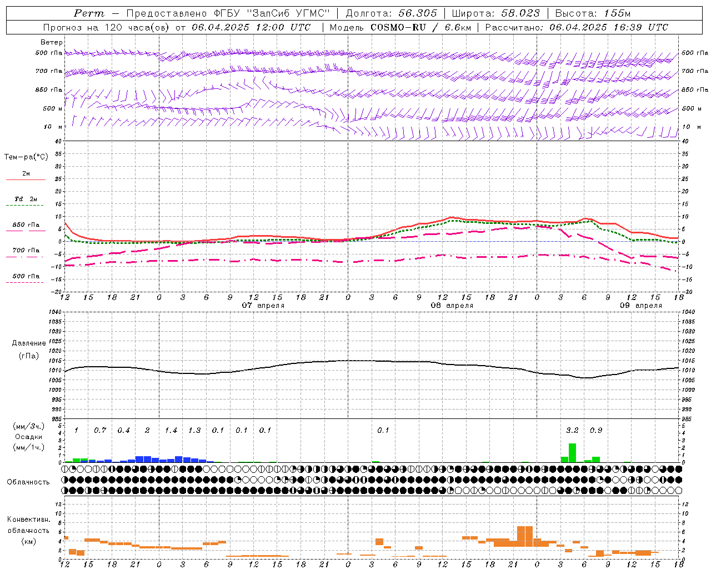This screenshot has width=711, height=569.
Task: Click the "Td 2м" dew point legend entry
Action: click(26, 199)
